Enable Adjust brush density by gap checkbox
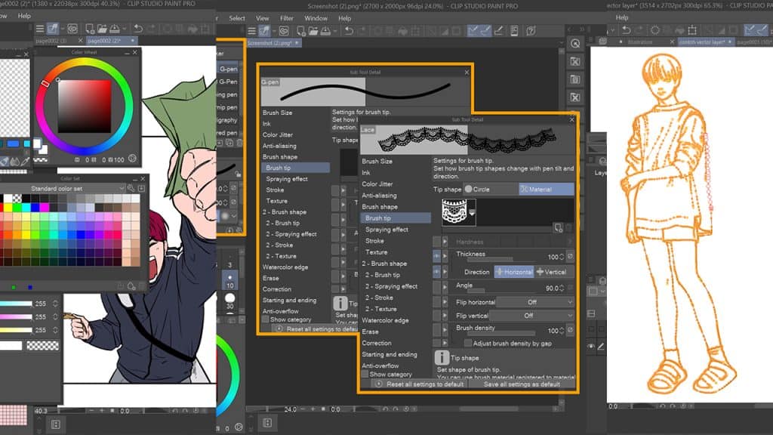 [x=468, y=344]
